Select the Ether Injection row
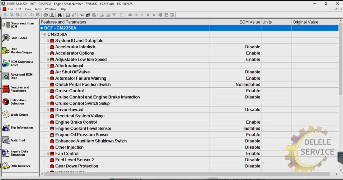Viewport: 343px width, 180px height. click(x=189, y=147)
